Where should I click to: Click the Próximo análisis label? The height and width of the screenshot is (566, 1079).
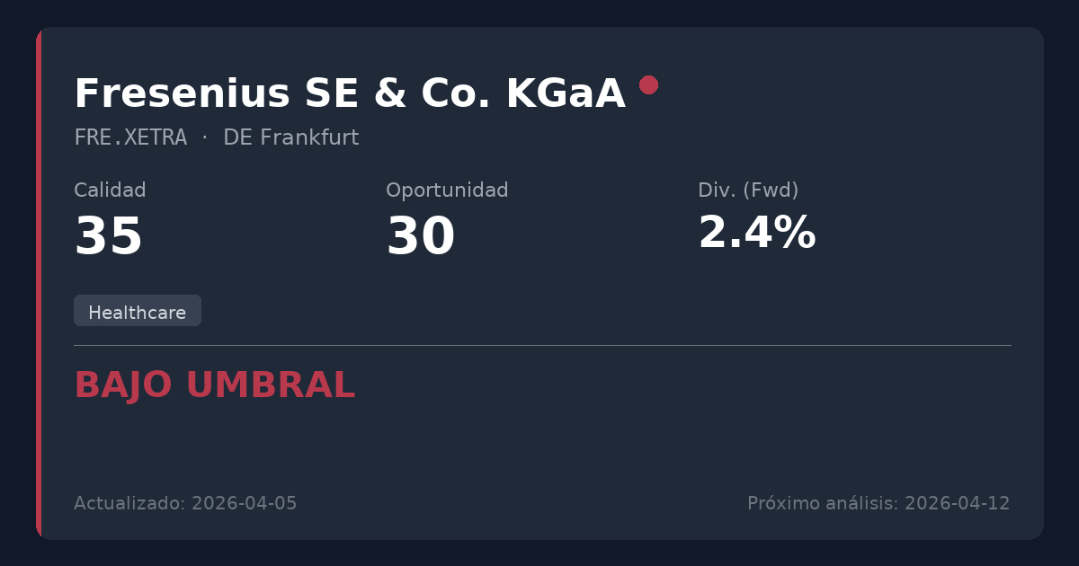(x=822, y=503)
